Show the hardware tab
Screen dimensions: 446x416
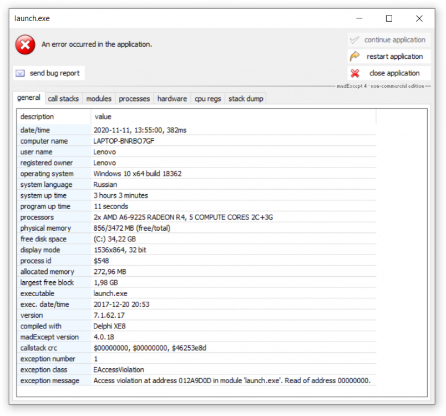pos(172,99)
